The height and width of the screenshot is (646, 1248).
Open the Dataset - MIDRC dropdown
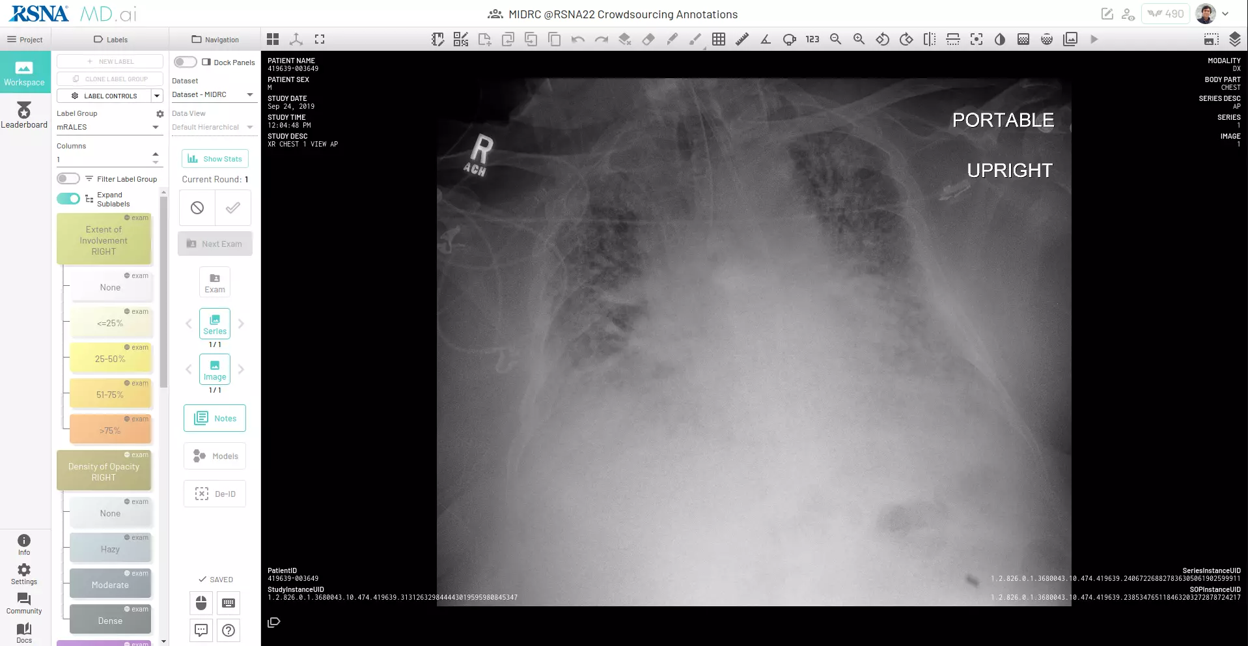(x=212, y=95)
